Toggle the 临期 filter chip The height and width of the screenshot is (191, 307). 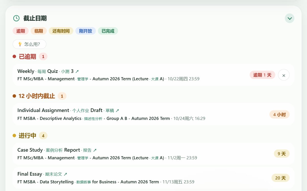39,31
